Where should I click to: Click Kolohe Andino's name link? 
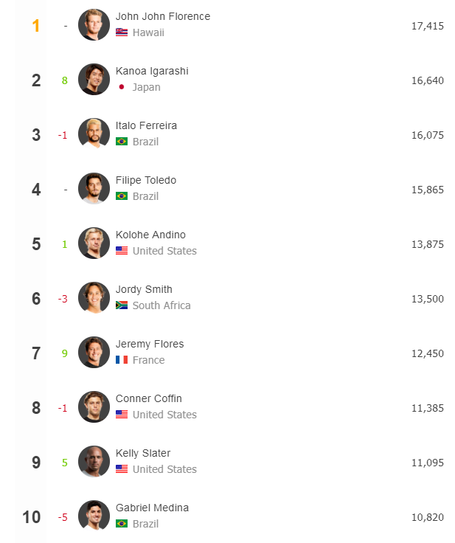(150, 235)
